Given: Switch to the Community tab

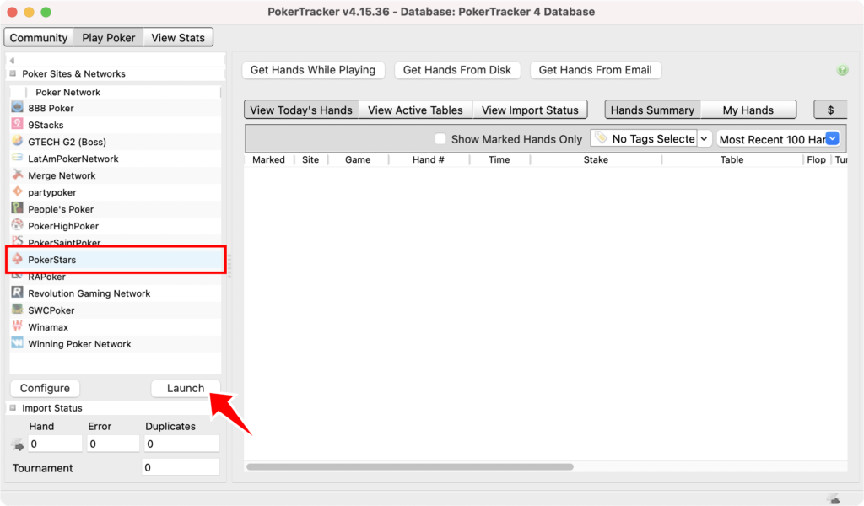Looking at the screenshot, I should click(39, 37).
